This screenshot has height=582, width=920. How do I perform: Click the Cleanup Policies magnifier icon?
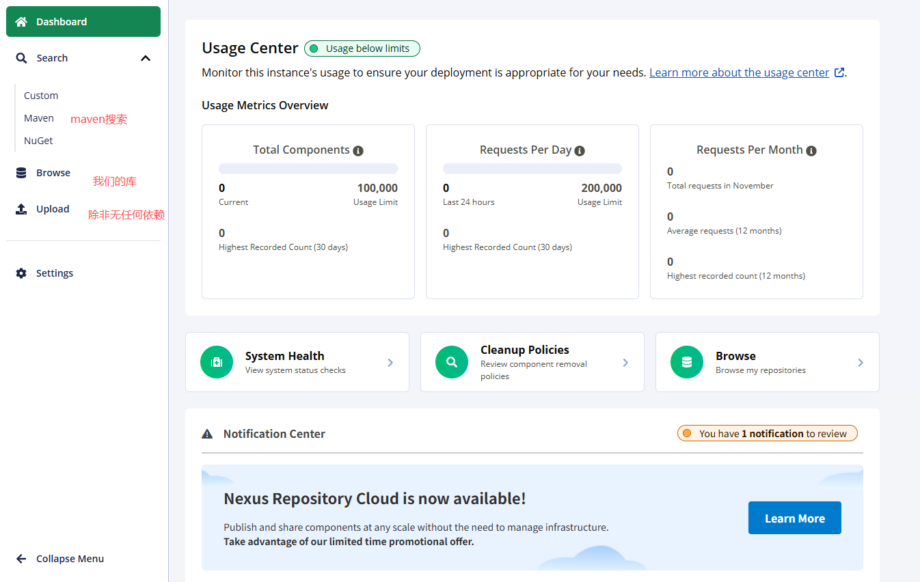click(452, 362)
